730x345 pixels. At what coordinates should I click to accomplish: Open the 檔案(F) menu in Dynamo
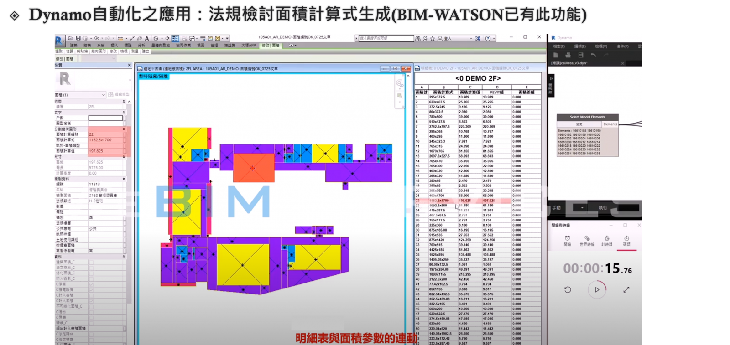click(x=559, y=46)
